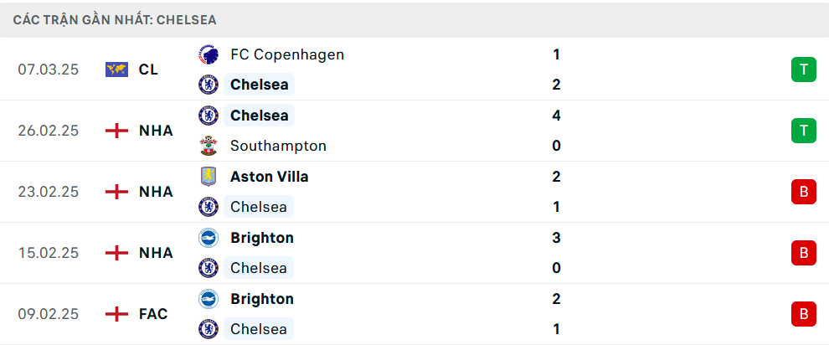Click Chelsea's score 4 against Southampton
This screenshot has height=345, width=829.
(x=556, y=116)
